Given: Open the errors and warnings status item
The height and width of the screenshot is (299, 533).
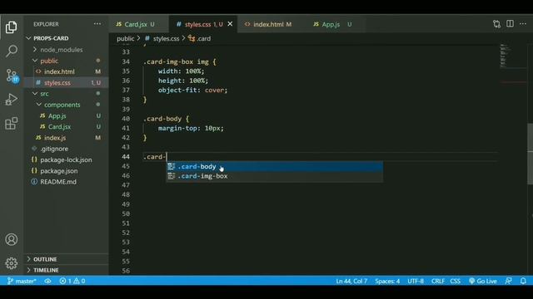Looking at the screenshot, I should pyautogui.click(x=72, y=281).
